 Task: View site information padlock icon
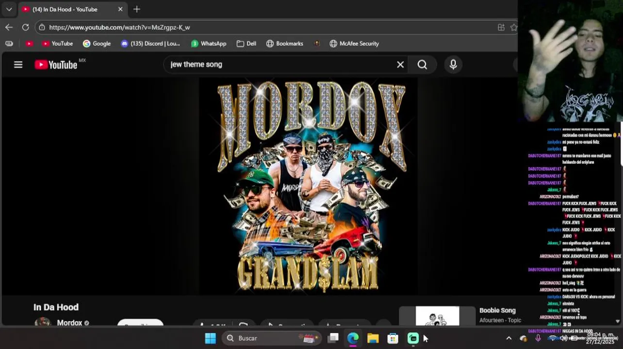coord(42,27)
